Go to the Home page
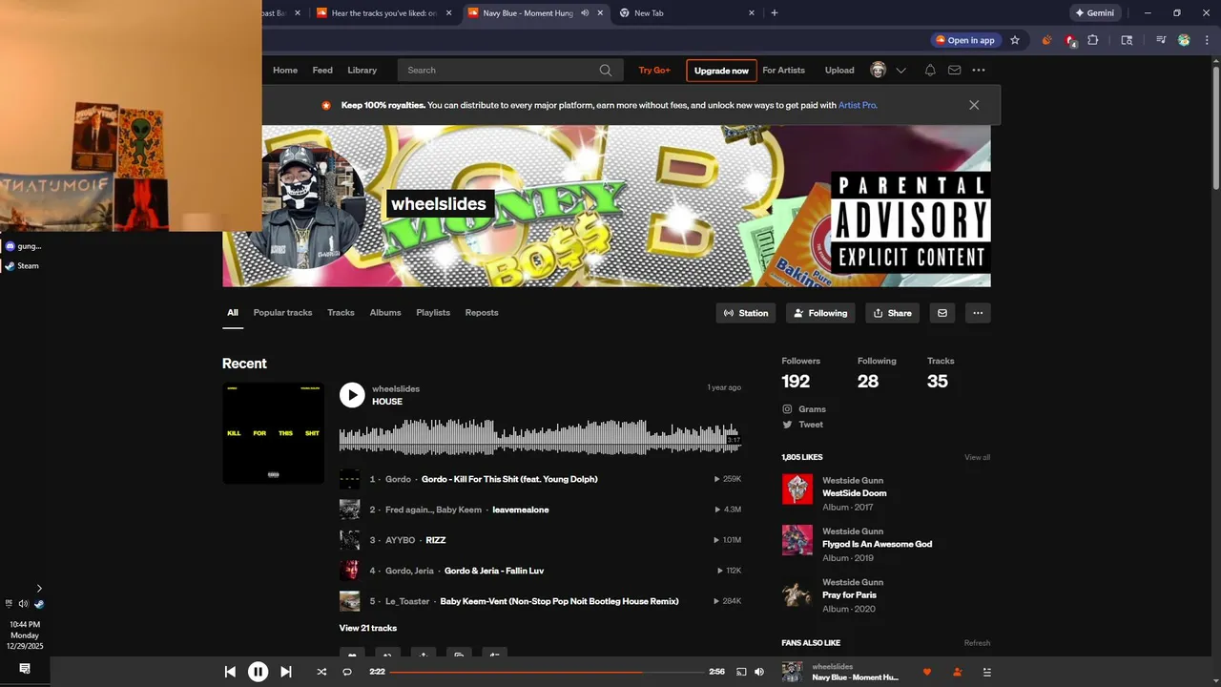This screenshot has height=687, width=1221. [x=285, y=70]
